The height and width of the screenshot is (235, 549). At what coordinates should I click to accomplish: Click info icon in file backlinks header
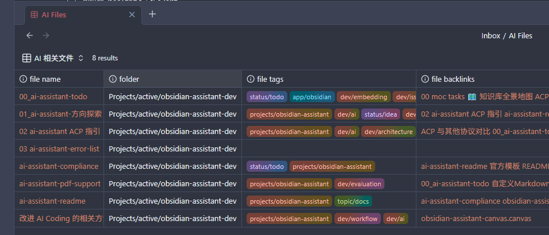(x=425, y=79)
